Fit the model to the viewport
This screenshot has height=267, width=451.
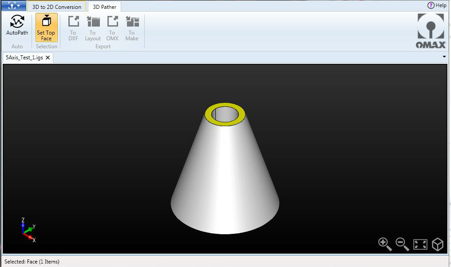coord(420,244)
